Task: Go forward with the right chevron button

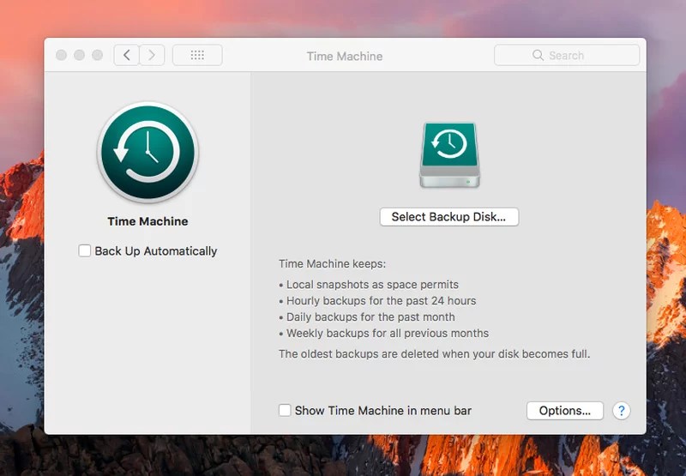Action: pyautogui.click(x=152, y=55)
